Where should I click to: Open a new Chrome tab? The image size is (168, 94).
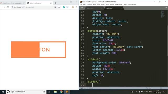[x=55, y=3]
